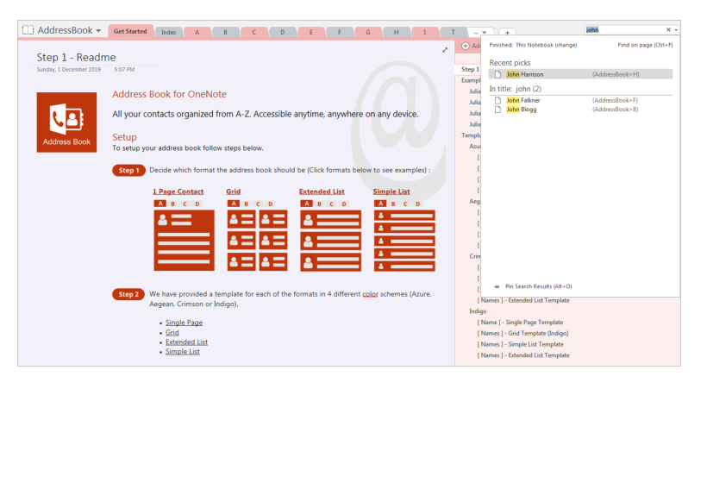The height and width of the screenshot is (483, 707).
Task: Open section tab B
Action: 225,32
